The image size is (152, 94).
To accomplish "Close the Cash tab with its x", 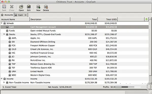I will [x=26, y=15].
